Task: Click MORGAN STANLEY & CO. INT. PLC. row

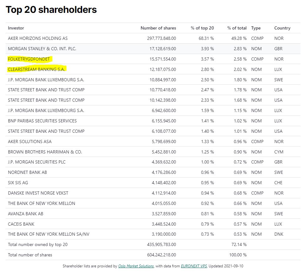Action: point(42,49)
